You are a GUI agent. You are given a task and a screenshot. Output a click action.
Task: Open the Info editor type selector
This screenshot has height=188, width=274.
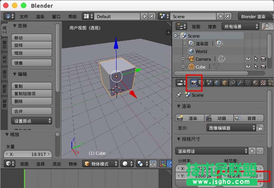coord(9,16)
